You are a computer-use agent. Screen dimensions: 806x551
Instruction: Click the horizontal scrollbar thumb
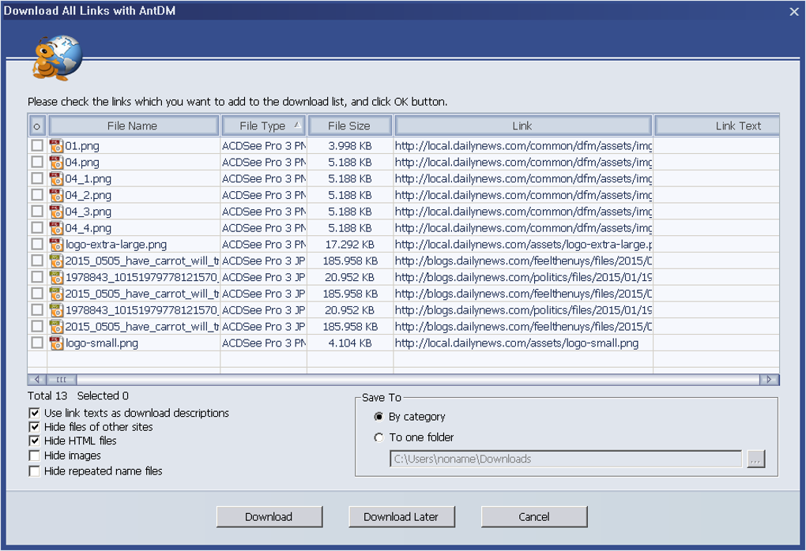[62, 380]
